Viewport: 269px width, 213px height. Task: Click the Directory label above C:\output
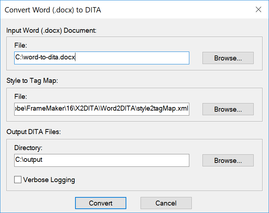point(28,148)
